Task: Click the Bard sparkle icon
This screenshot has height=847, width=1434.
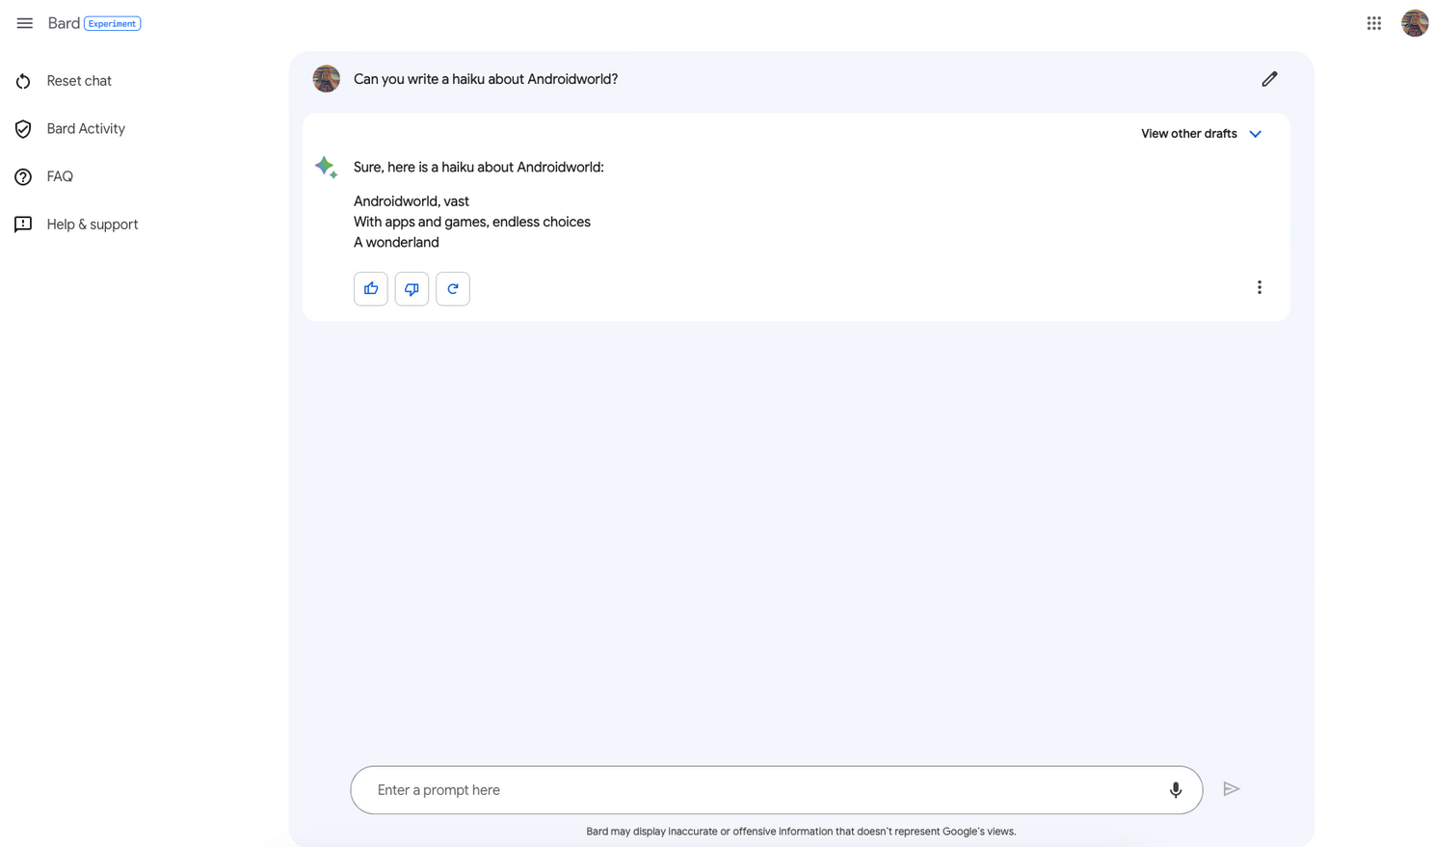Action: pyautogui.click(x=327, y=168)
